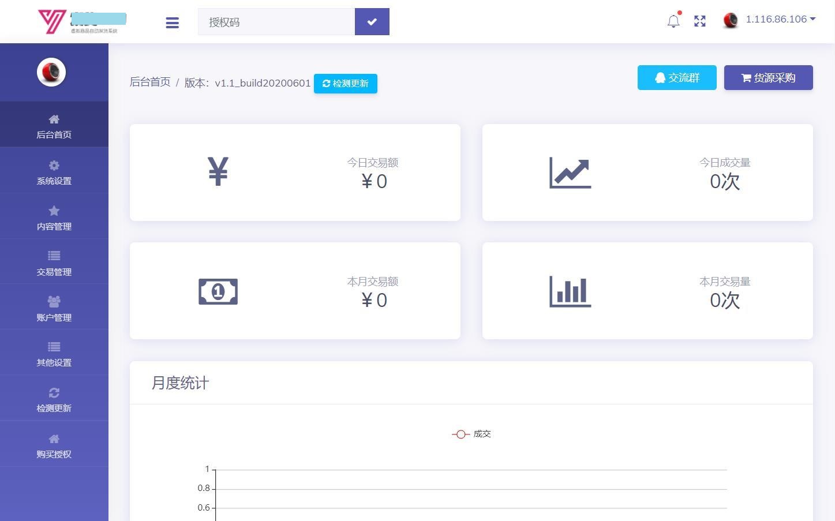Submit authorization code with checkmark button

[x=372, y=22]
